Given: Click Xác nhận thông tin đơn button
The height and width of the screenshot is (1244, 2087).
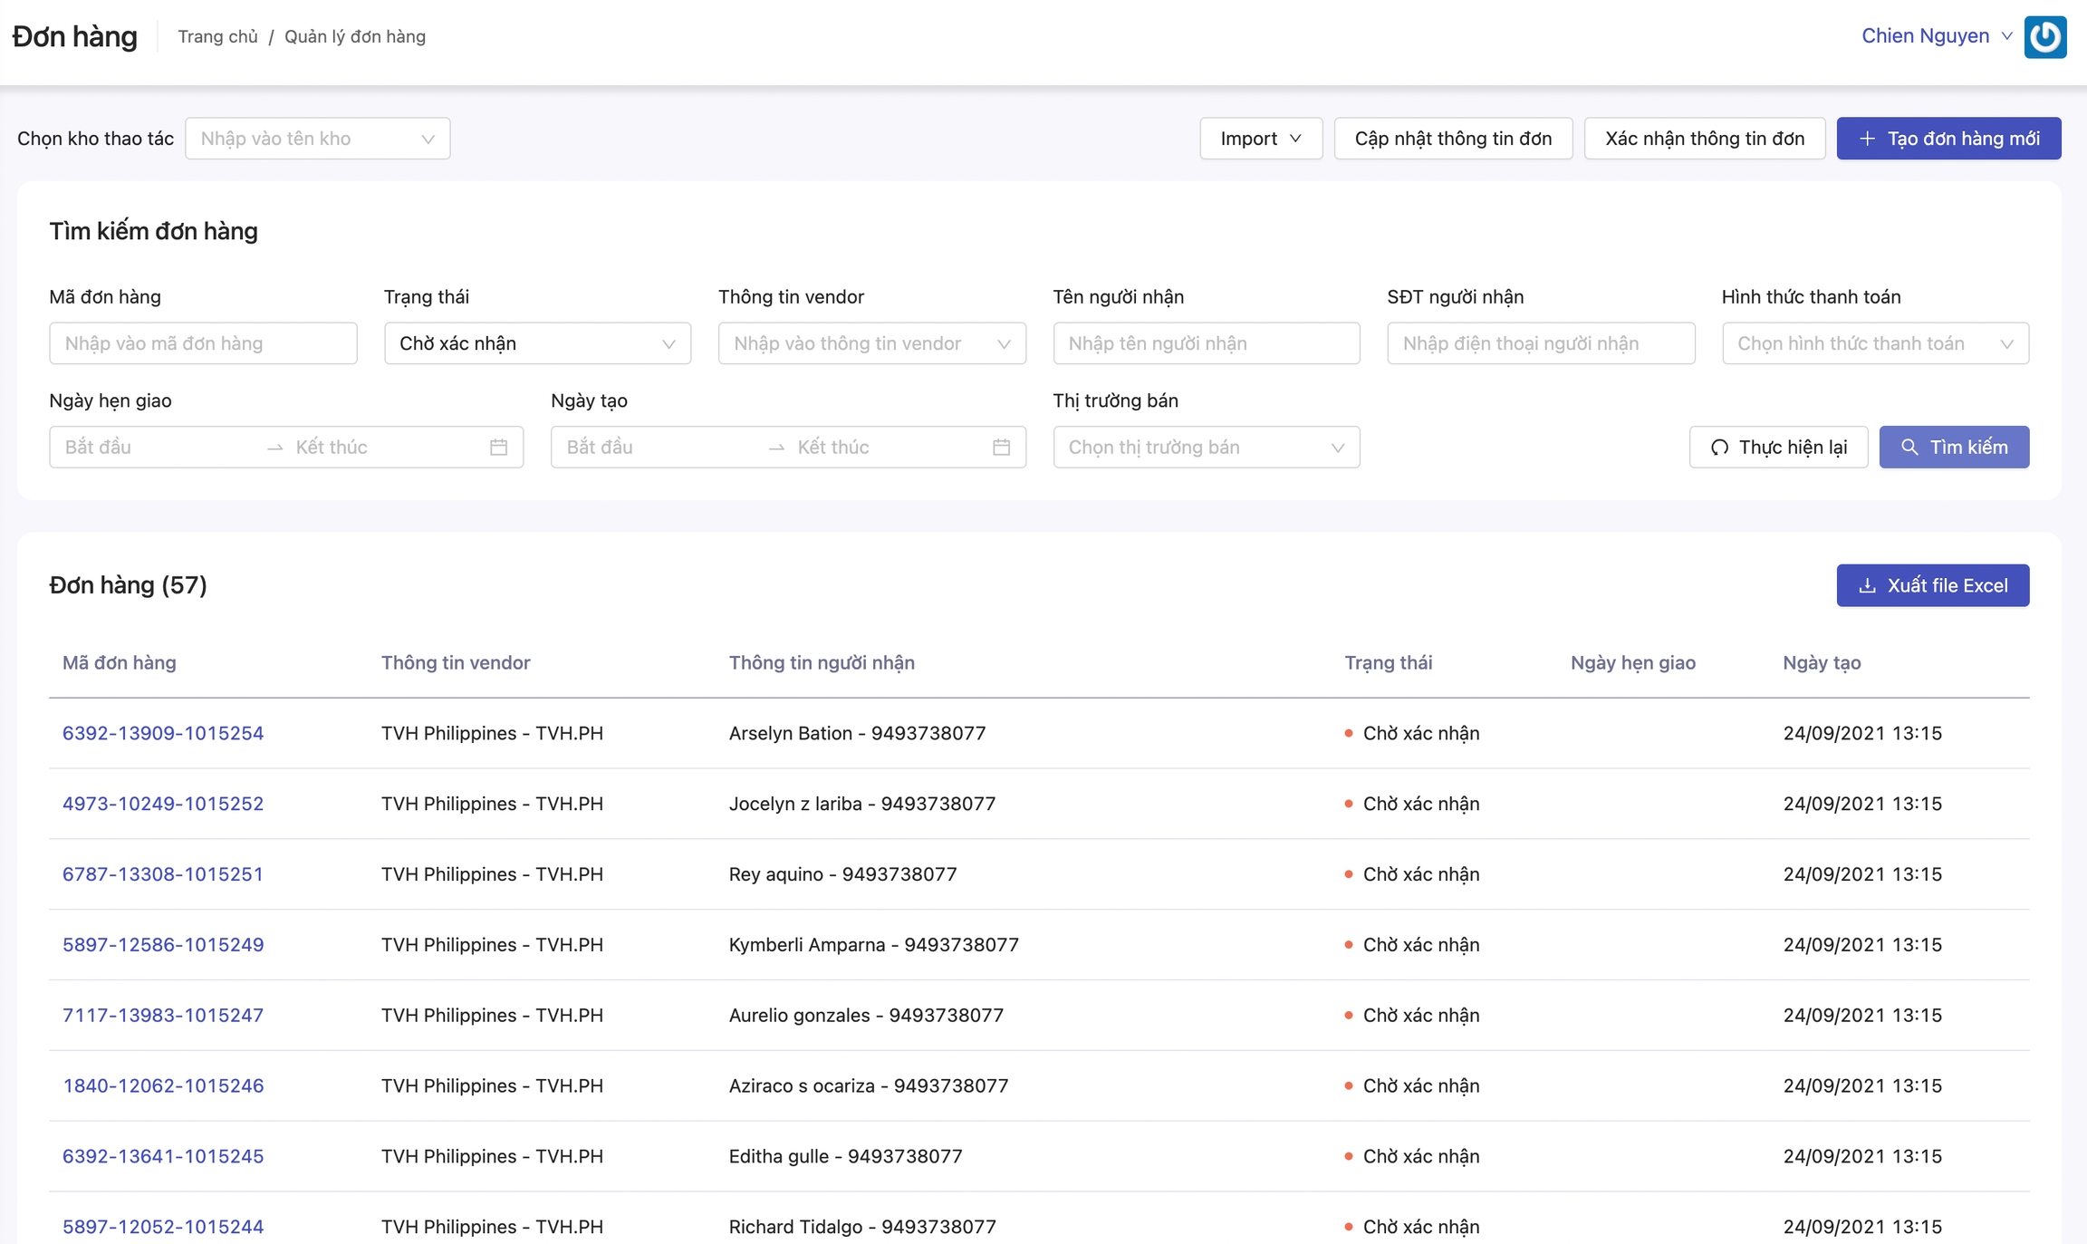Looking at the screenshot, I should pos(1704,139).
